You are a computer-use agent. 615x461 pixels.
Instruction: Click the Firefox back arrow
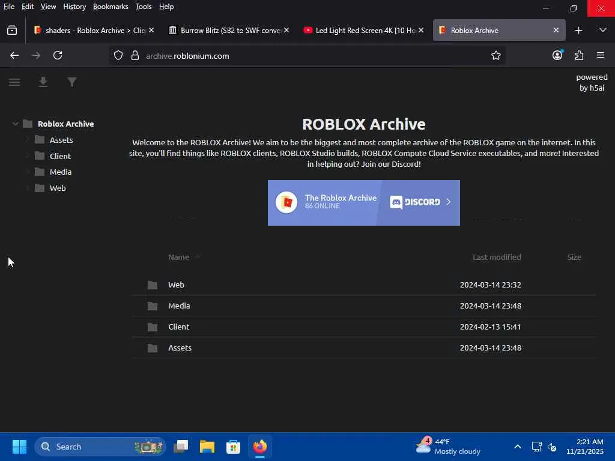pyautogui.click(x=14, y=56)
